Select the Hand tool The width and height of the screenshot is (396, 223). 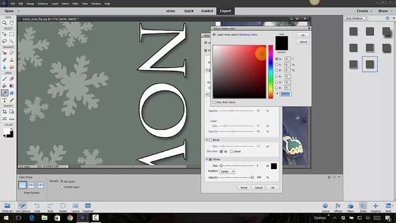pyautogui.click(x=12, y=23)
